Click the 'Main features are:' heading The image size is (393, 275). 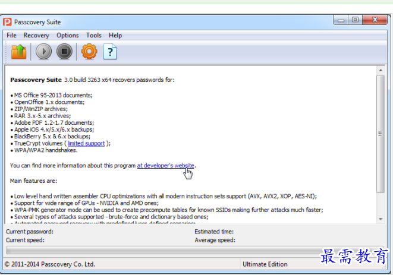point(33,181)
